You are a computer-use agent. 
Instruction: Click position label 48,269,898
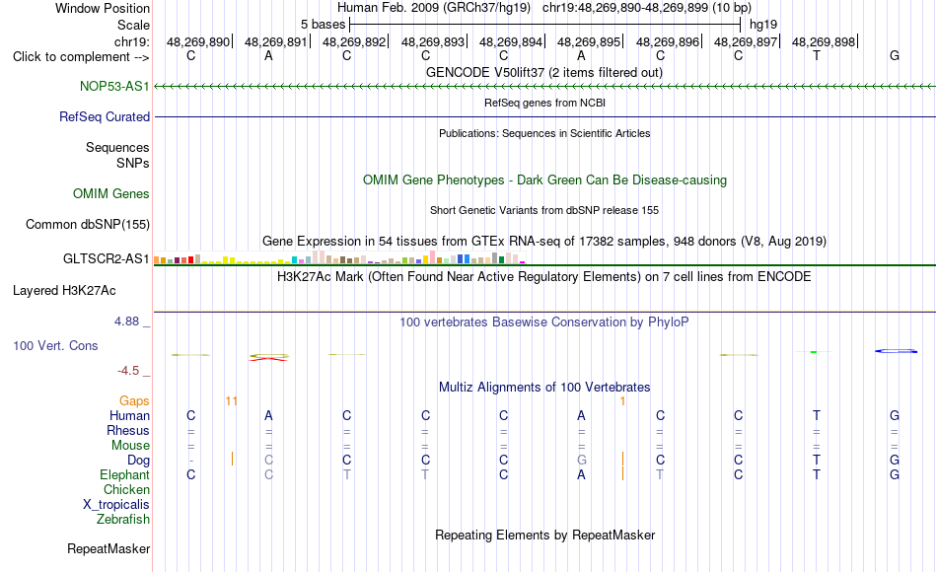824,41
